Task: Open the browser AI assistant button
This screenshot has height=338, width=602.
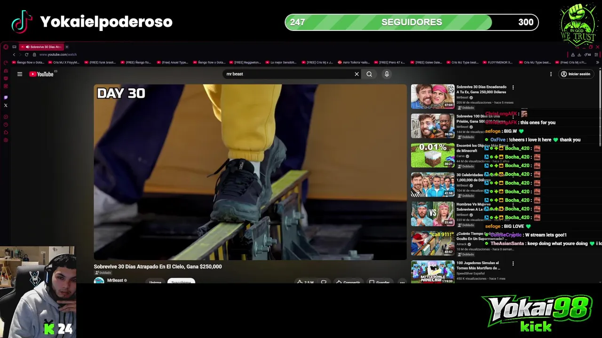Action: click(x=587, y=54)
